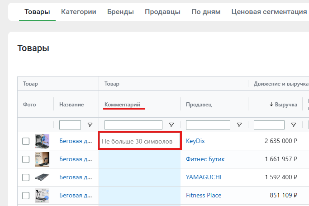The image size is (309, 206).
Task: Open the Продавцы tab
Action: point(162,12)
